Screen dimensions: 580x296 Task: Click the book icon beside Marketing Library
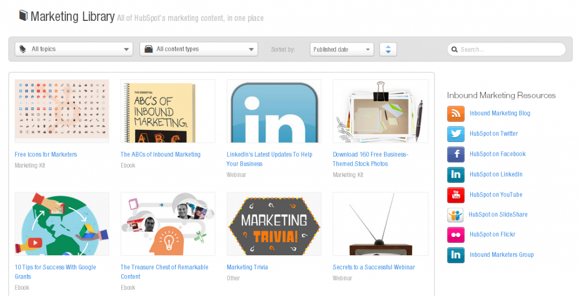(x=23, y=15)
